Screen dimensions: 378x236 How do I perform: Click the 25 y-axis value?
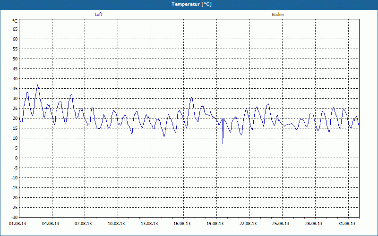coord(15,109)
